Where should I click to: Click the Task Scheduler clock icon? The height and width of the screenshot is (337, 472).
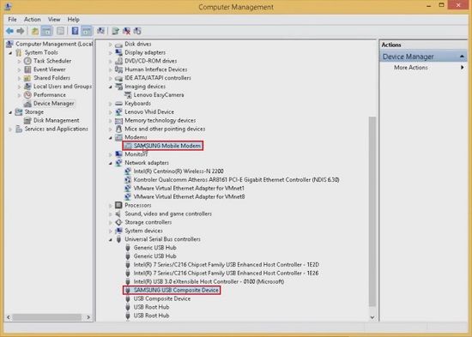point(27,61)
